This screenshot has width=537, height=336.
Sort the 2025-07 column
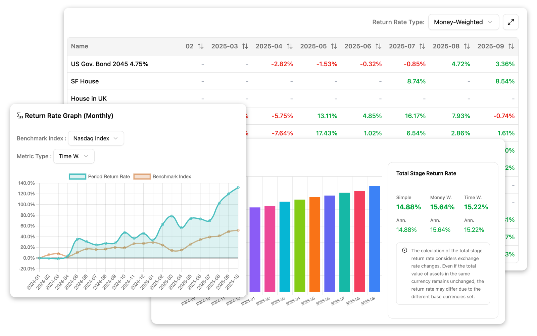(422, 46)
